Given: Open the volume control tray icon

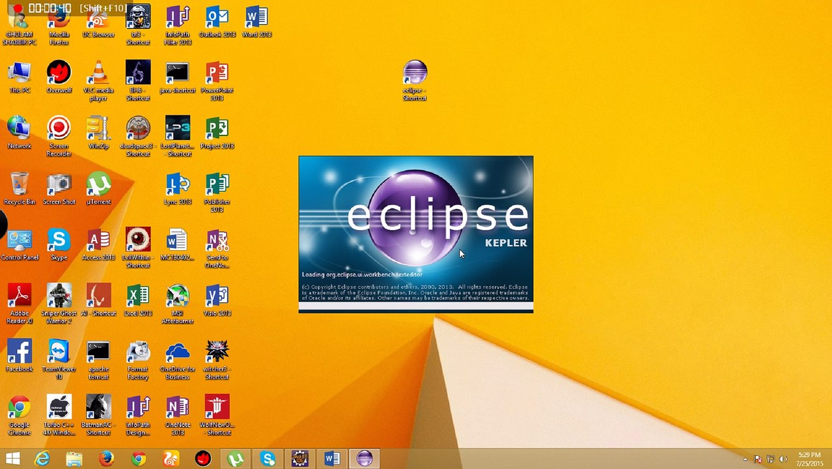Looking at the screenshot, I should click(783, 459).
